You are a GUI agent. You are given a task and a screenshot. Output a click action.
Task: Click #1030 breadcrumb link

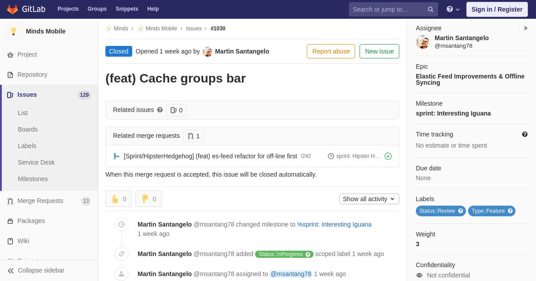[218, 29]
